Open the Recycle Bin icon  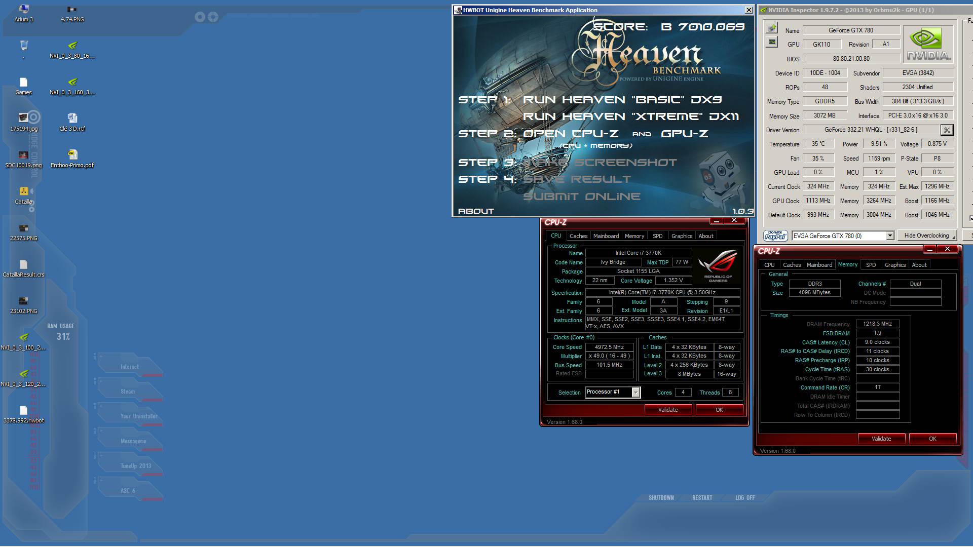[x=23, y=49]
